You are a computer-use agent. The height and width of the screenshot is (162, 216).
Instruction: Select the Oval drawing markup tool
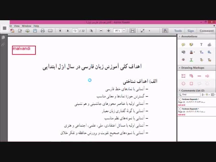tap(183, 83)
